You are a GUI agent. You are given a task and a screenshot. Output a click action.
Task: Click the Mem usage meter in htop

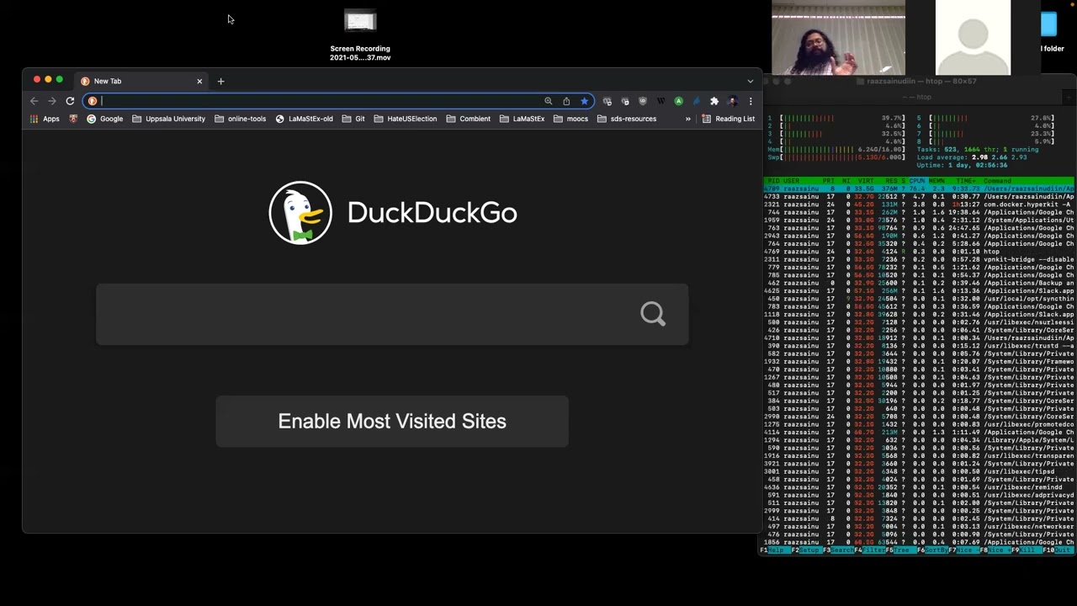tap(836, 150)
